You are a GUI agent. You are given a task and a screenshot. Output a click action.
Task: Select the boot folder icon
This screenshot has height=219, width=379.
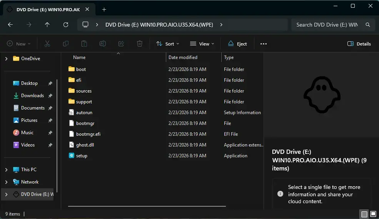pos(71,69)
